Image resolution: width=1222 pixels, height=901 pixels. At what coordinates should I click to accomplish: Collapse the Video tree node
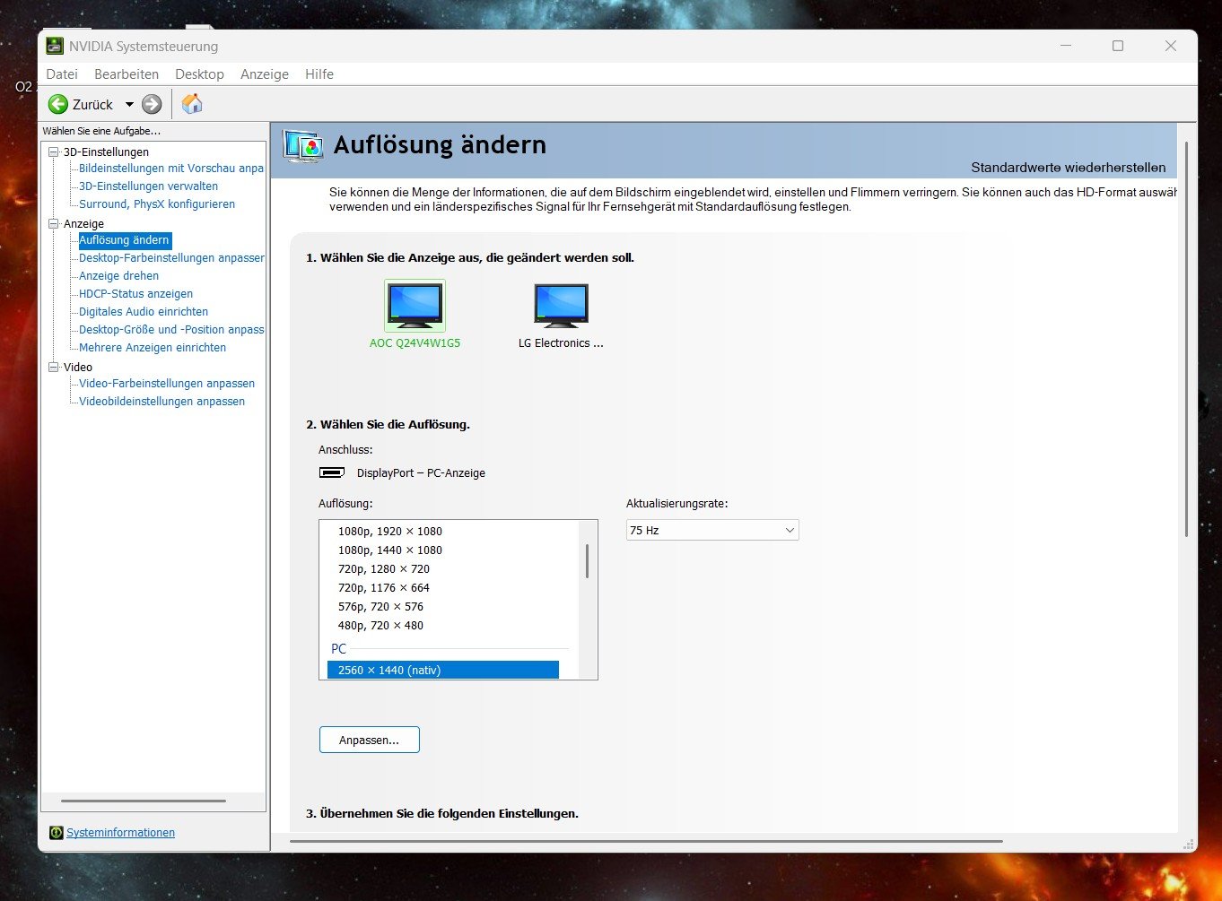[54, 368]
